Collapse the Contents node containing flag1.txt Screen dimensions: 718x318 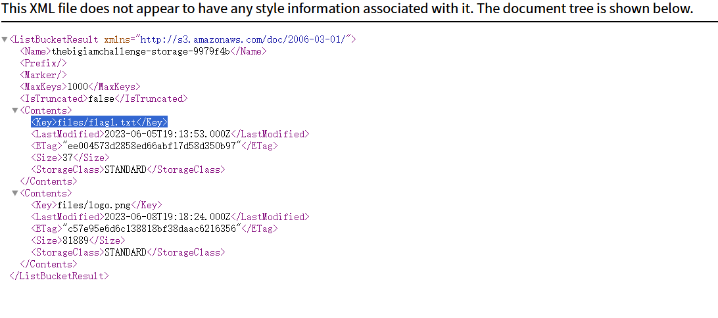coord(16,110)
